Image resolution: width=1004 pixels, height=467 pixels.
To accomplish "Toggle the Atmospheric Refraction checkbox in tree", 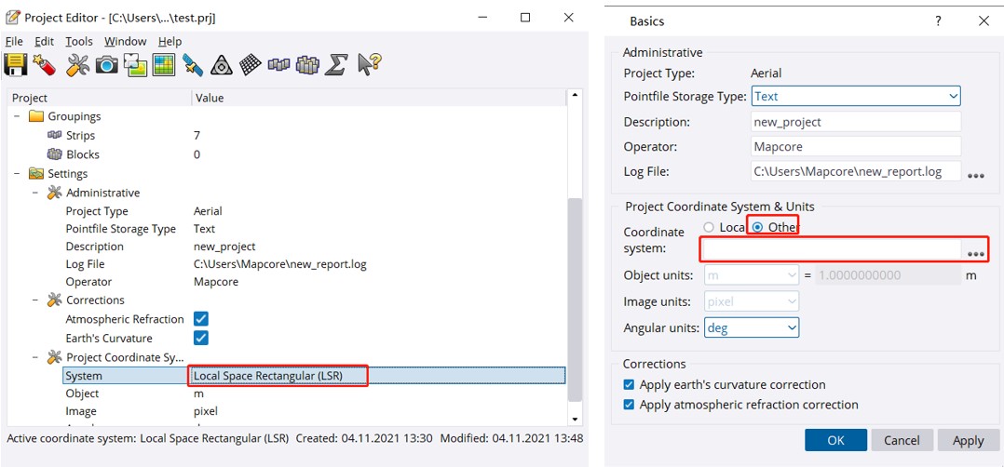I will [200, 319].
